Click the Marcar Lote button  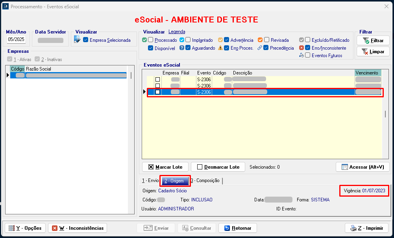(165, 167)
